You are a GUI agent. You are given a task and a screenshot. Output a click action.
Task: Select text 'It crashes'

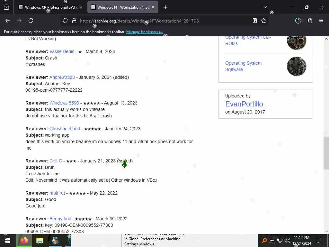click(35, 64)
